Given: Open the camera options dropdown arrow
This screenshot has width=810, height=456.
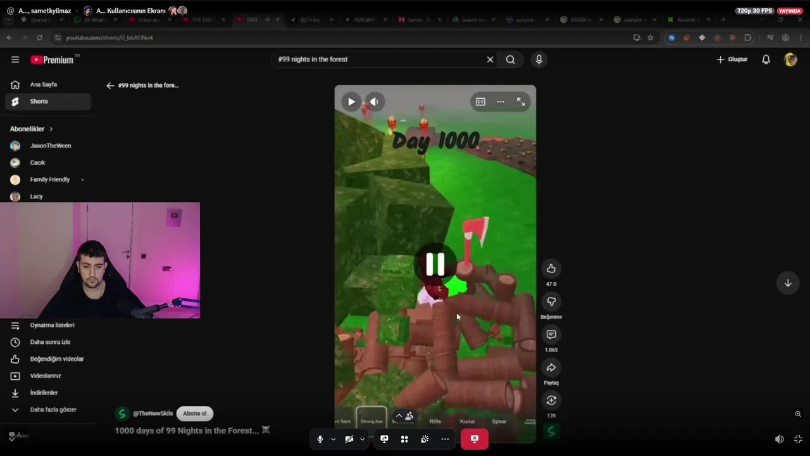Looking at the screenshot, I should [x=362, y=439].
